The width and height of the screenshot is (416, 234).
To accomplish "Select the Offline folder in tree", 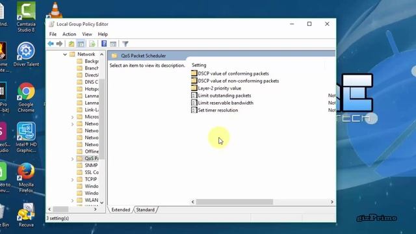I will click(x=88, y=151).
